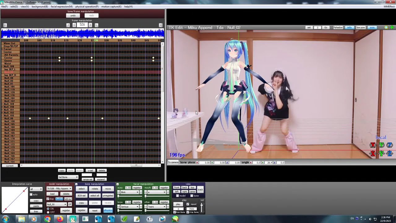Toggle the from flame checkbox
The width and height of the screenshot is (396, 223).
point(175,212)
